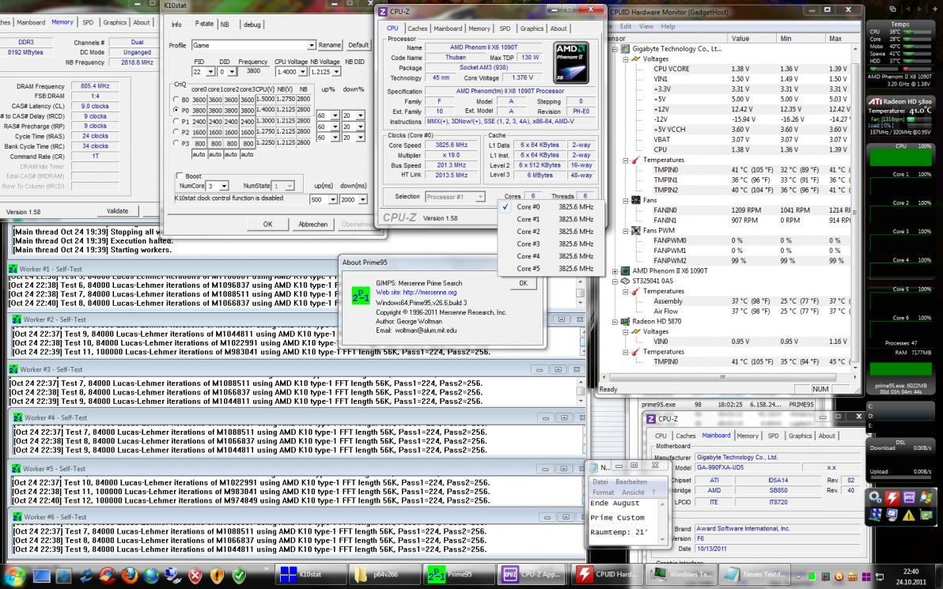Open the Windows Start orb

(x=13, y=576)
